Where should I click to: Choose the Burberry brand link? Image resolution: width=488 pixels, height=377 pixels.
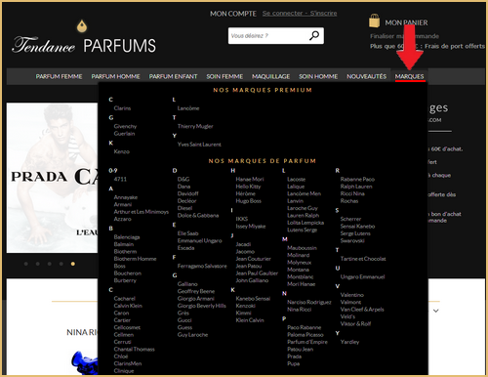pos(125,280)
